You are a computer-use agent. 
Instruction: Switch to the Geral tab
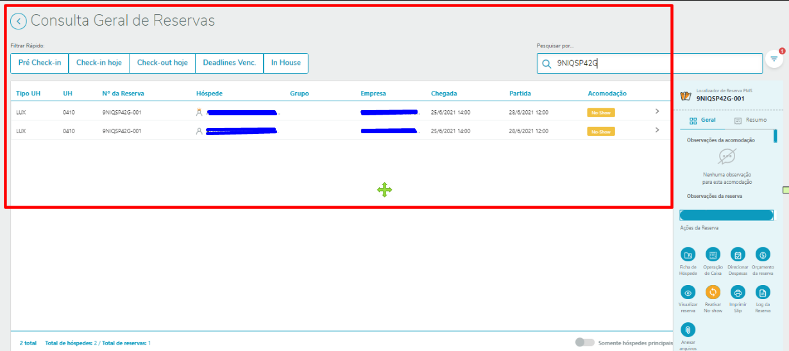click(x=702, y=120)
